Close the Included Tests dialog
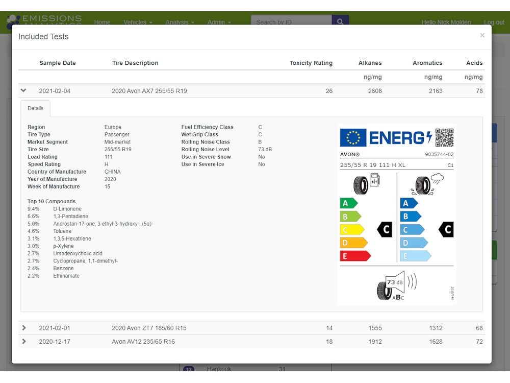510x383 pixels. (482, 35)
